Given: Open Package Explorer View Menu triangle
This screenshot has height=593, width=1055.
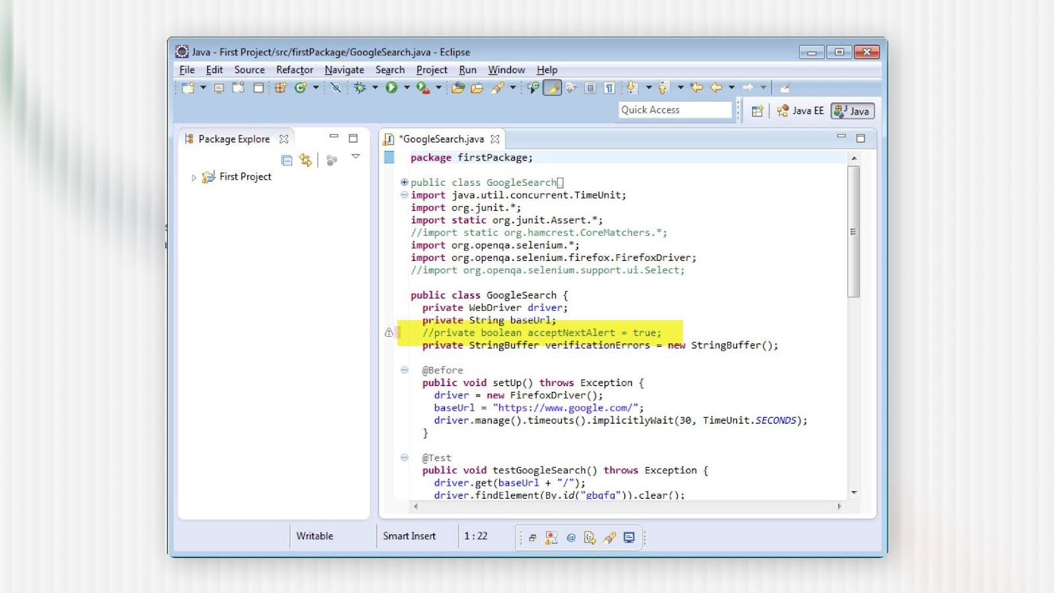Looking at the screenshot, I should click(356, 157).
